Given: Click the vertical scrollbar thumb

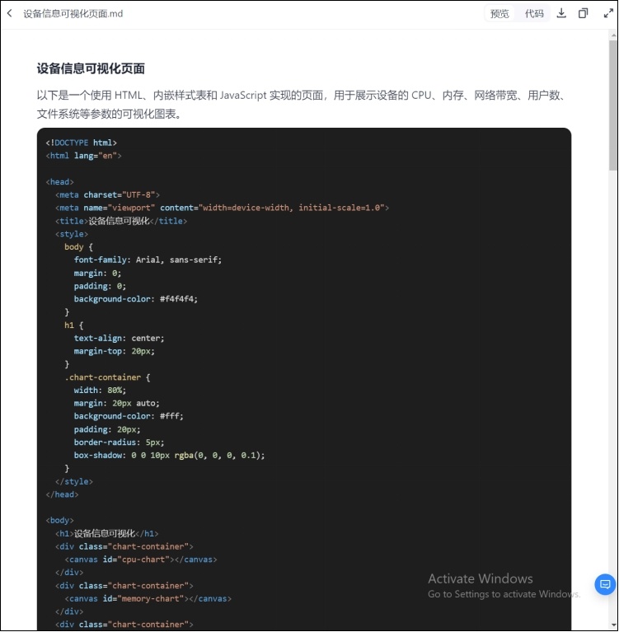Looking at the screenshot, I should (x=613, y=105).
